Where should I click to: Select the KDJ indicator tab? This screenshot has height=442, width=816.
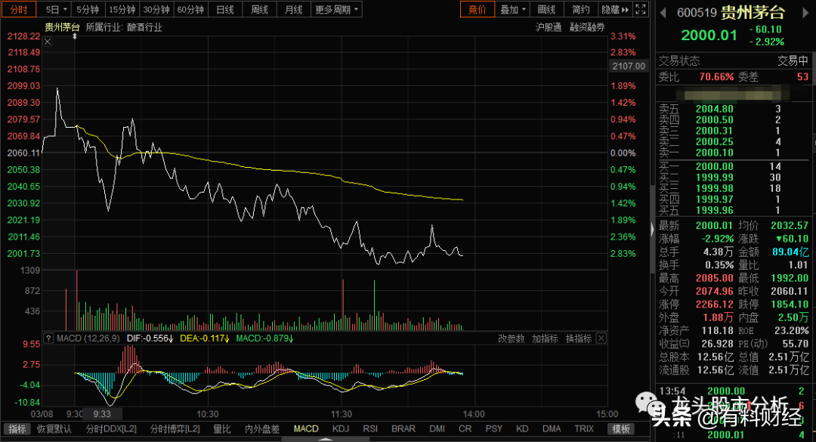click(341, 429)
